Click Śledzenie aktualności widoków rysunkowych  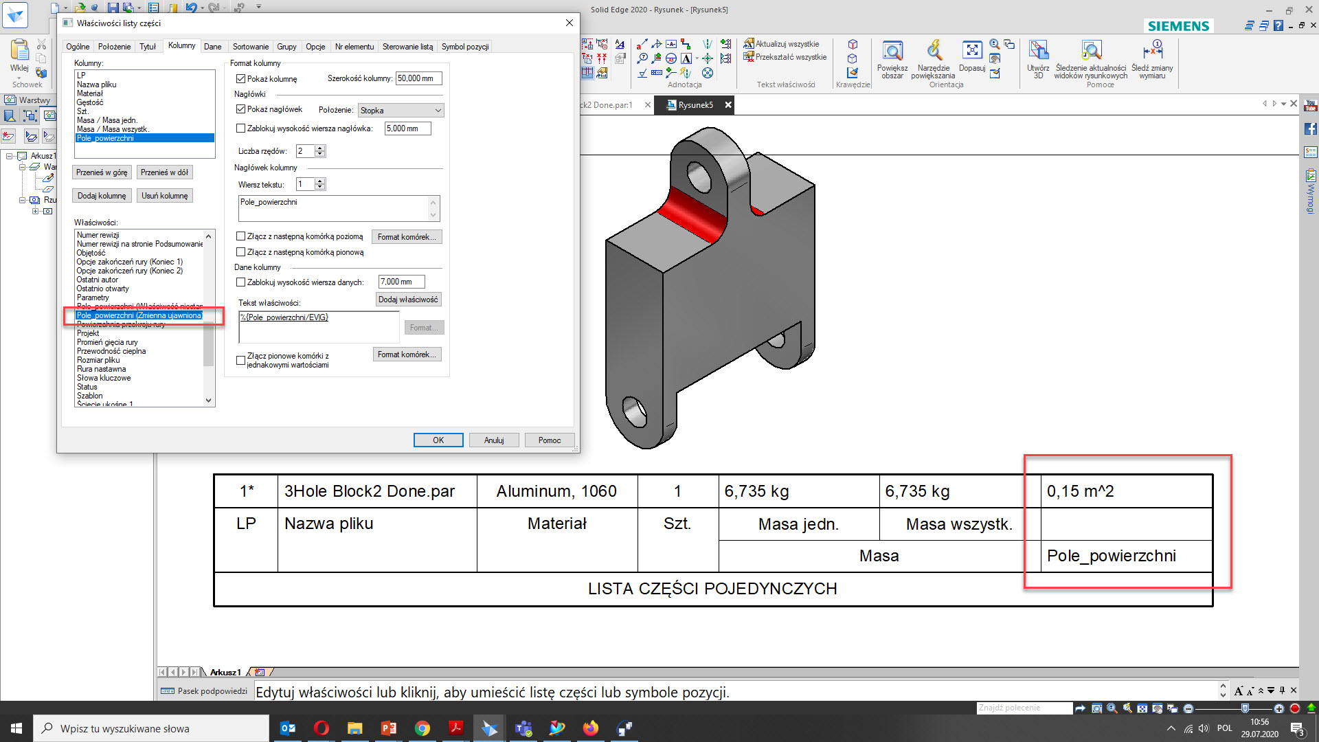click(x=1091, y=59)
